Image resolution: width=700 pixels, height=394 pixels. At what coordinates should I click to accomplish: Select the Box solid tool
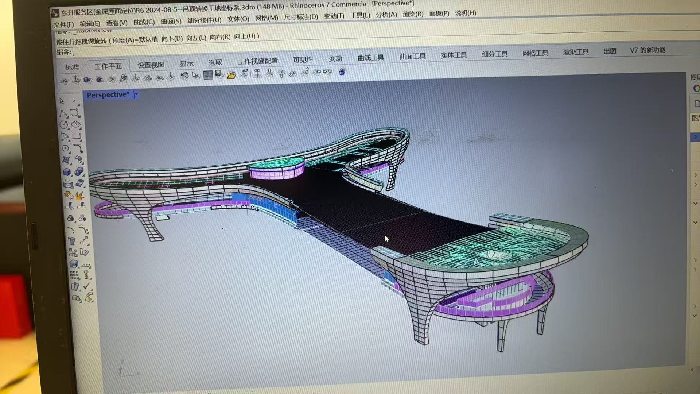pyautogui.click(x=67, y=172)
